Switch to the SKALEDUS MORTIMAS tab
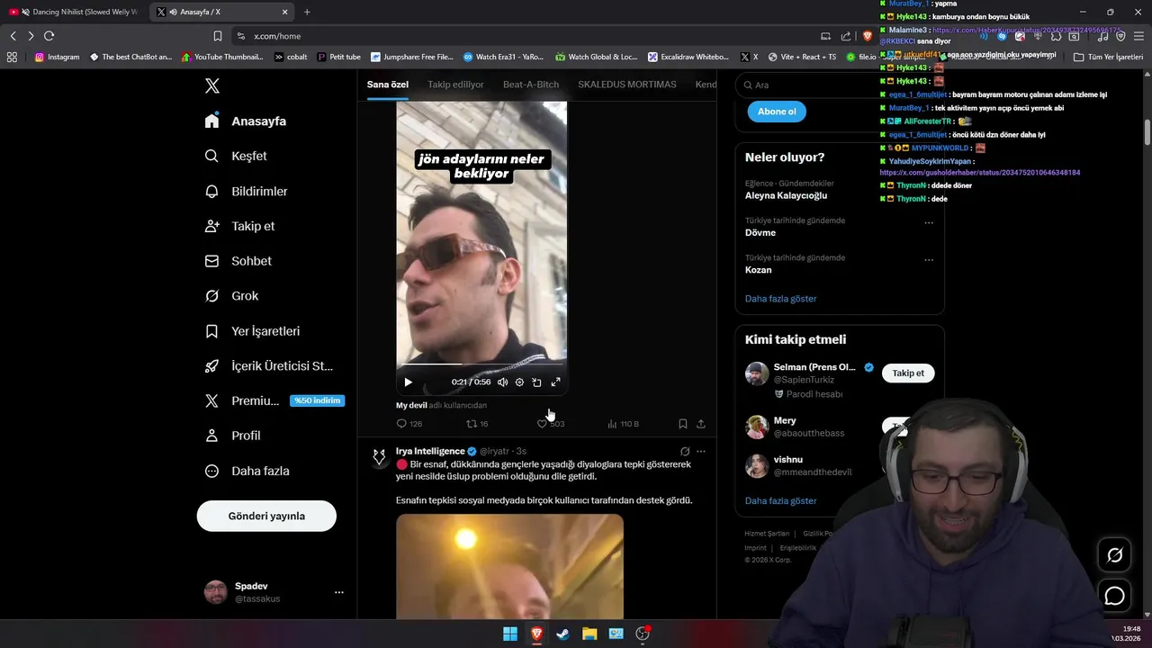Viewport: 1152px width, 648px height. click(627, 85)
